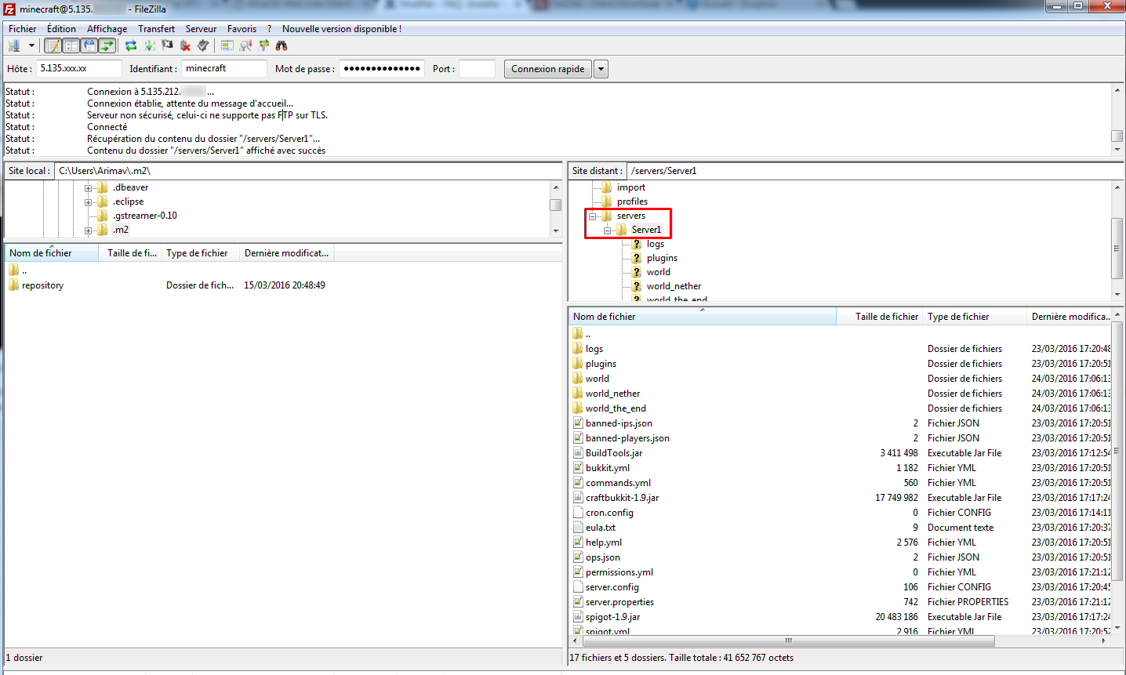Select the repository folder in local list
This screenshot has height=675, width=1126.
point(42,285)
